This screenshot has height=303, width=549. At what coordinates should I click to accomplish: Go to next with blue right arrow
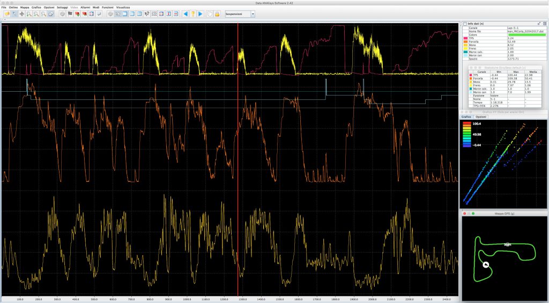tap(200, 13)
